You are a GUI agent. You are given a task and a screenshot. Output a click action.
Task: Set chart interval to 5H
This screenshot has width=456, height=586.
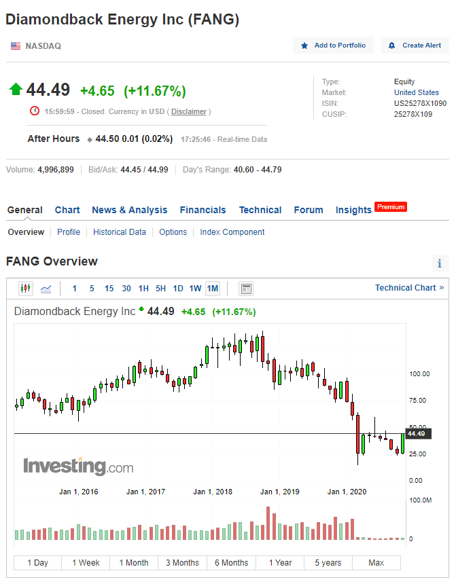click(x=161, y=289)
